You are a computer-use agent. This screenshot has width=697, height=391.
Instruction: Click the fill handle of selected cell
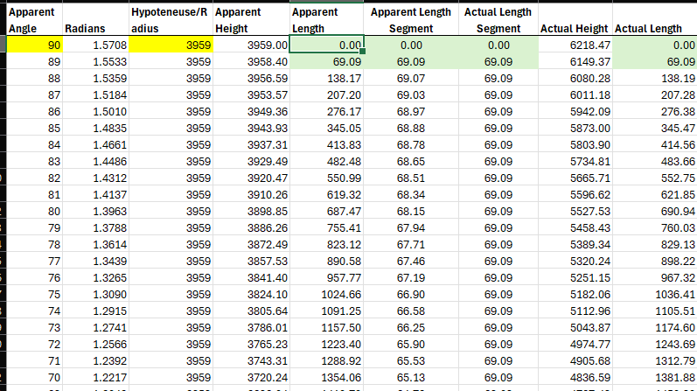[x=363, y=52]
